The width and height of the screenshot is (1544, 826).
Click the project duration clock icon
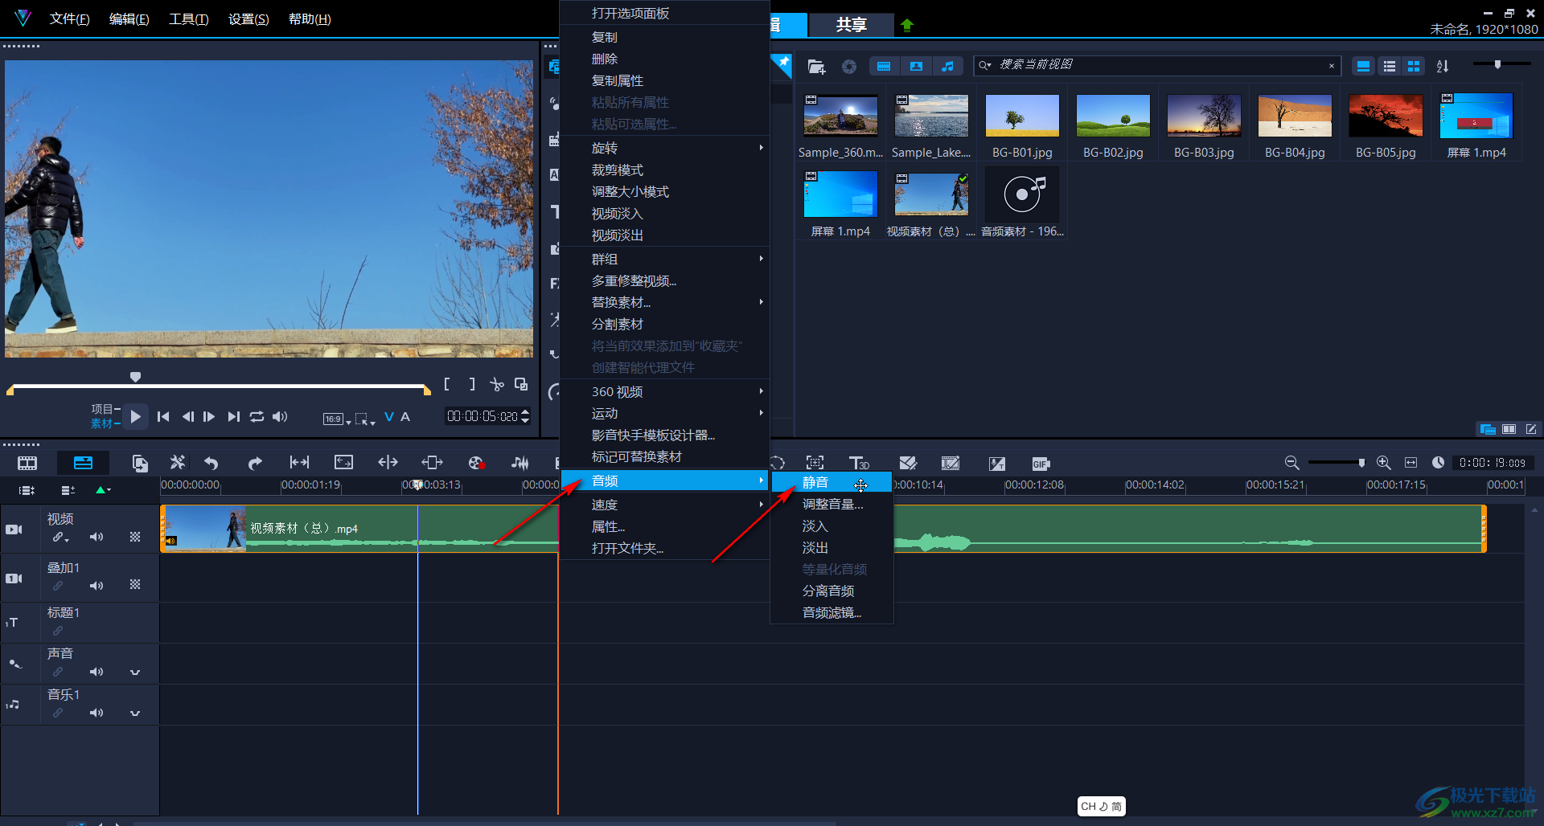tap(1438, 463)
